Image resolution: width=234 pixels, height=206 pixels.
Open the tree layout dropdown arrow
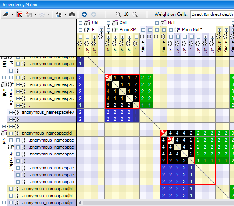(x=65, y=14)
